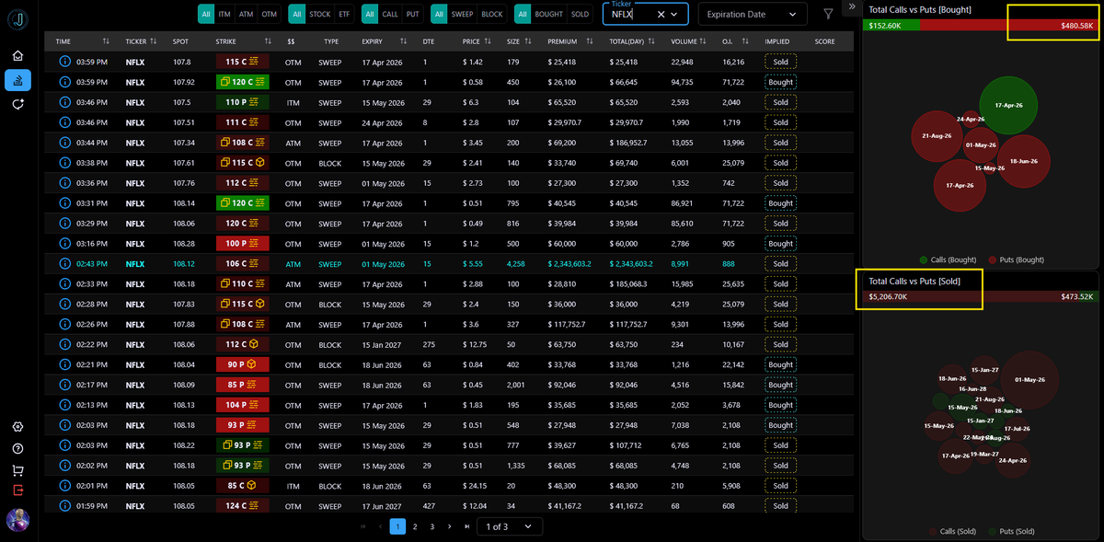Viewport: 1104px width, 542px height.
Task: Open info icon for 02:22 PM row
Action: pyautogui.click(x=64, y=345)
